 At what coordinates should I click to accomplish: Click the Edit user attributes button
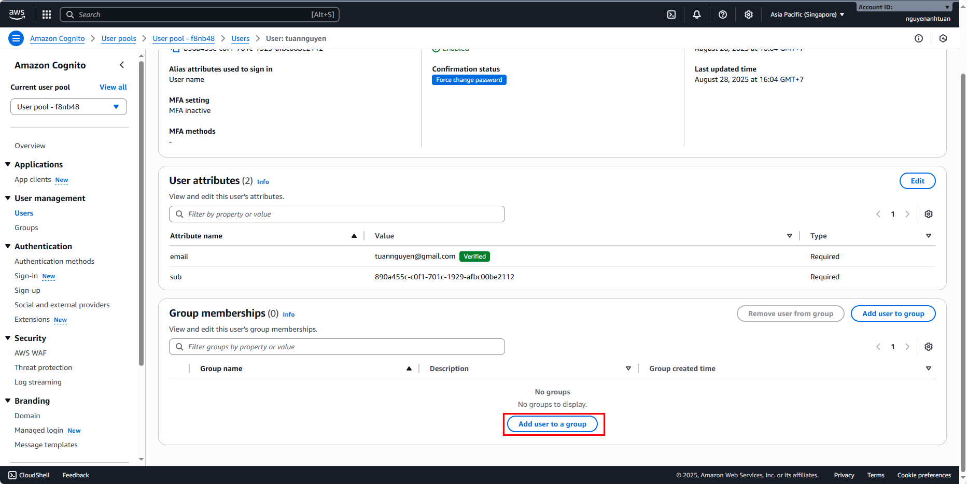point(917,181)
